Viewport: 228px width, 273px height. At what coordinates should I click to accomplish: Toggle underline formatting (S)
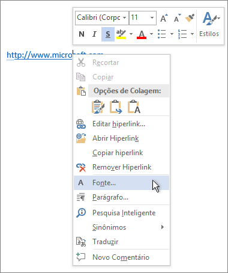(108, 34)
